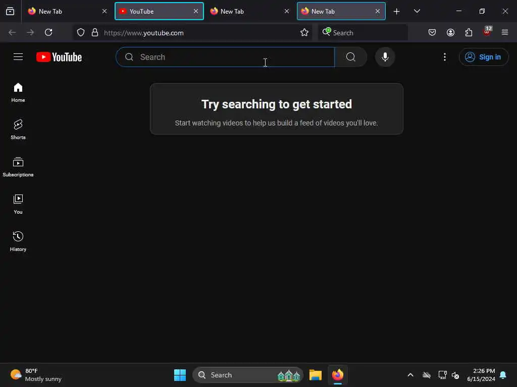The height and width of the screenshot is (387, 517).
Task: Open the Extensions puzzle icon
Action: point(469,32)
